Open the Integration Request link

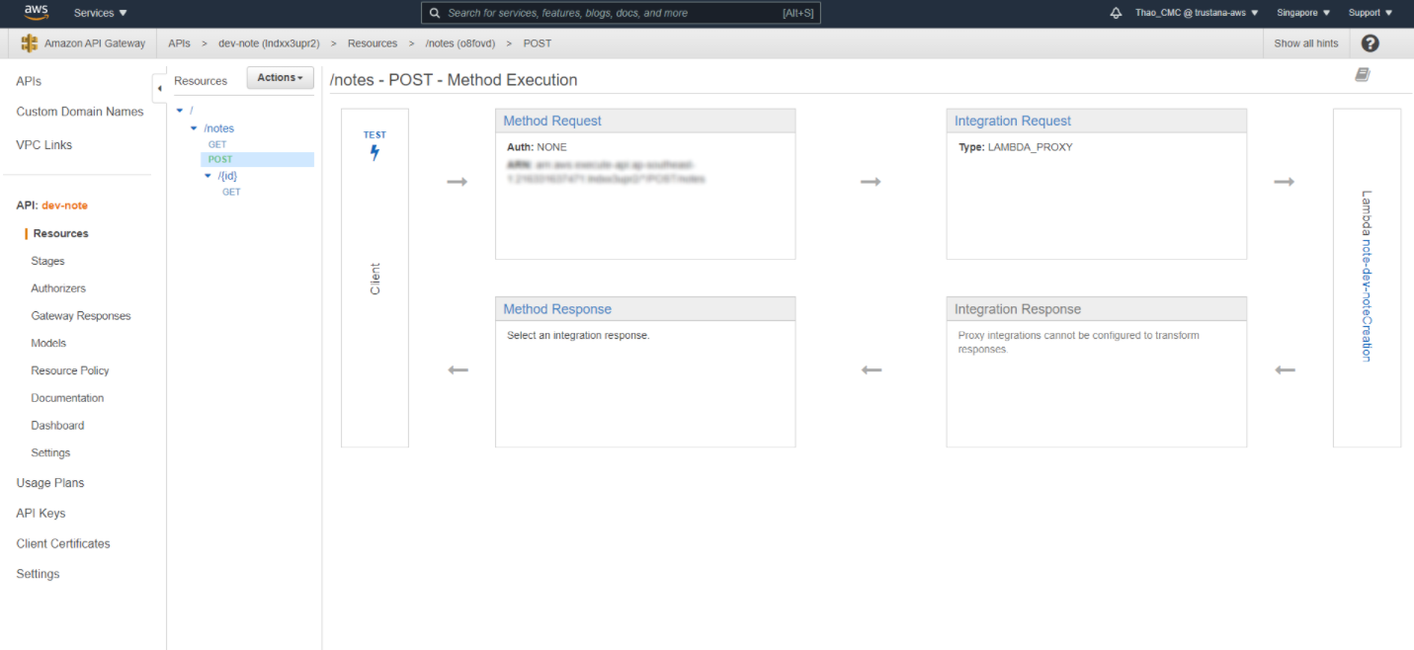(x=1013, y=121)
